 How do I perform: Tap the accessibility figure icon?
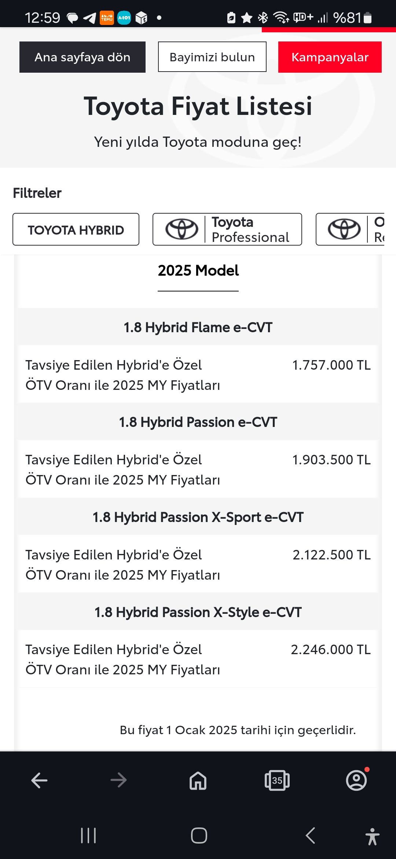click(373, 837)
